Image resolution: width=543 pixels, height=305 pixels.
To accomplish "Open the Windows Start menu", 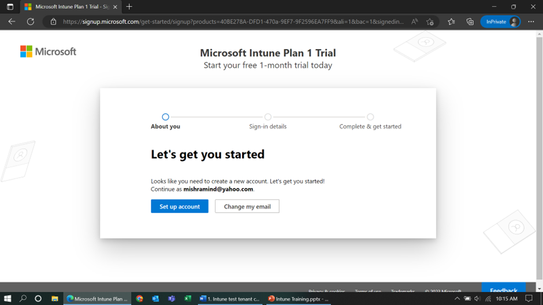I will point(8,299).
